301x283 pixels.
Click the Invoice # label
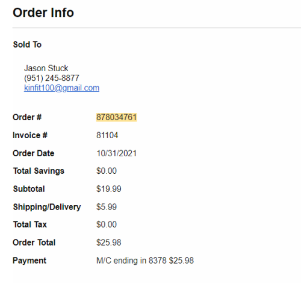point(30,135)
